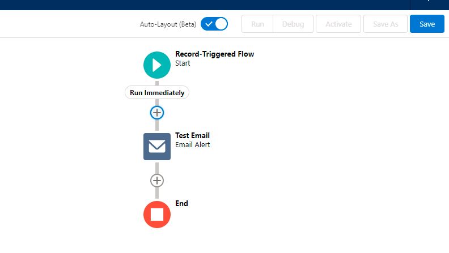Click the Test Email label text
Screen dimensions: 449x253
click(192, 135)
